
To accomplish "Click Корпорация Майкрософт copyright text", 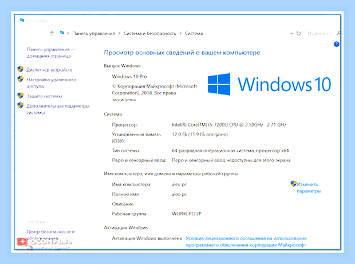I will point(154,93).
